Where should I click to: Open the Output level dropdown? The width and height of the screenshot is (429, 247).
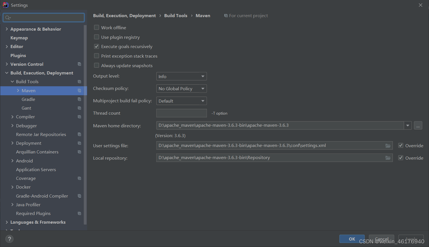tap(202, 76)
